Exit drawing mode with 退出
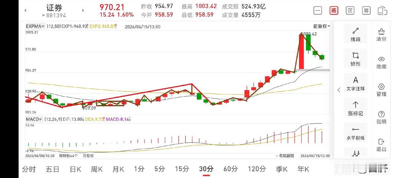 [x=381, y=145]
